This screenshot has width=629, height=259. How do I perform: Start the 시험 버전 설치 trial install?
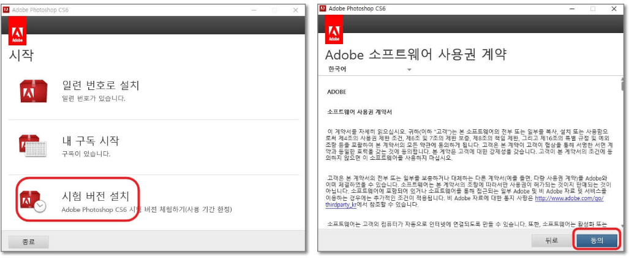pyautogui.click(x=96, y=197)
